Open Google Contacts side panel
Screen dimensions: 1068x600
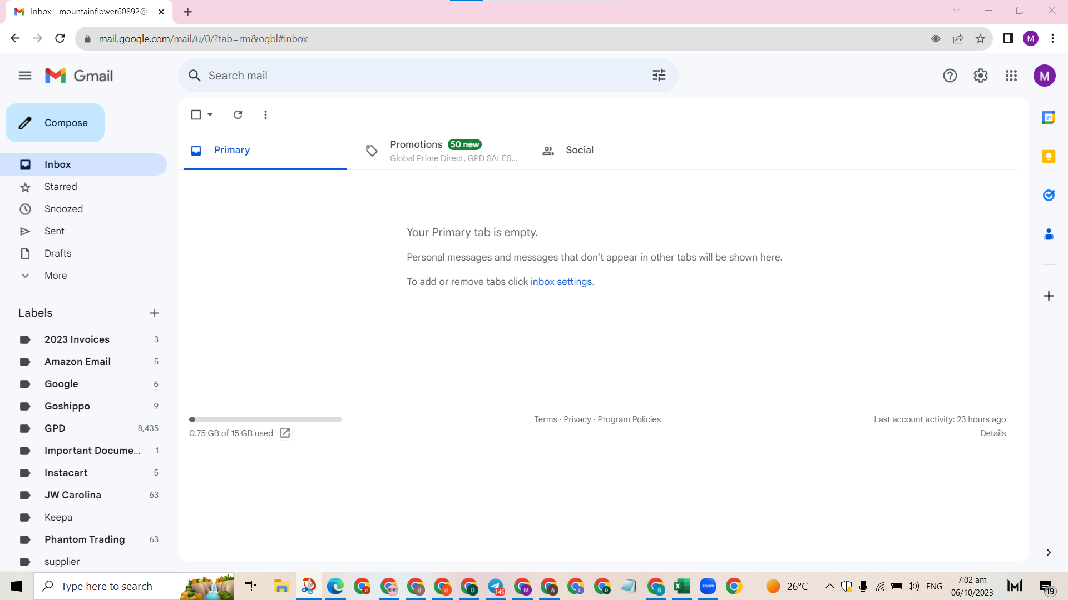[x=1049, y=234]
